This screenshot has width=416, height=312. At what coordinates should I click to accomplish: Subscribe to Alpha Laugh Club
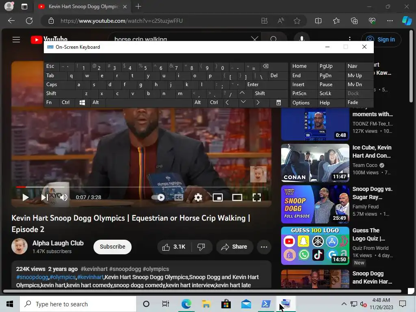tap(113, 247)
